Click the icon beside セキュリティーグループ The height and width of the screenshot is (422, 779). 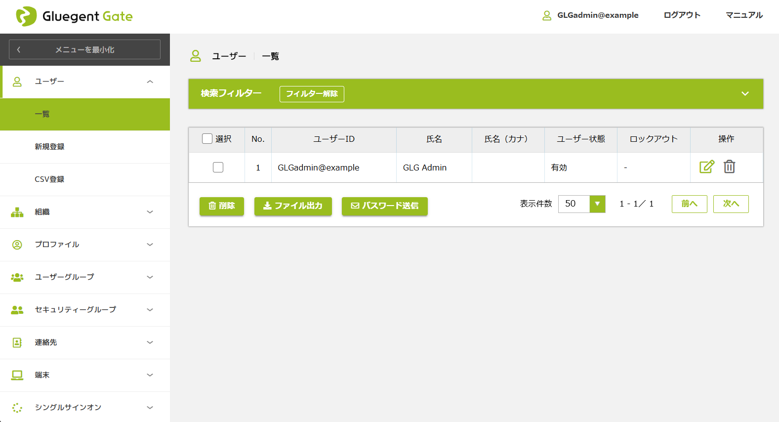(x=17, y=310)
